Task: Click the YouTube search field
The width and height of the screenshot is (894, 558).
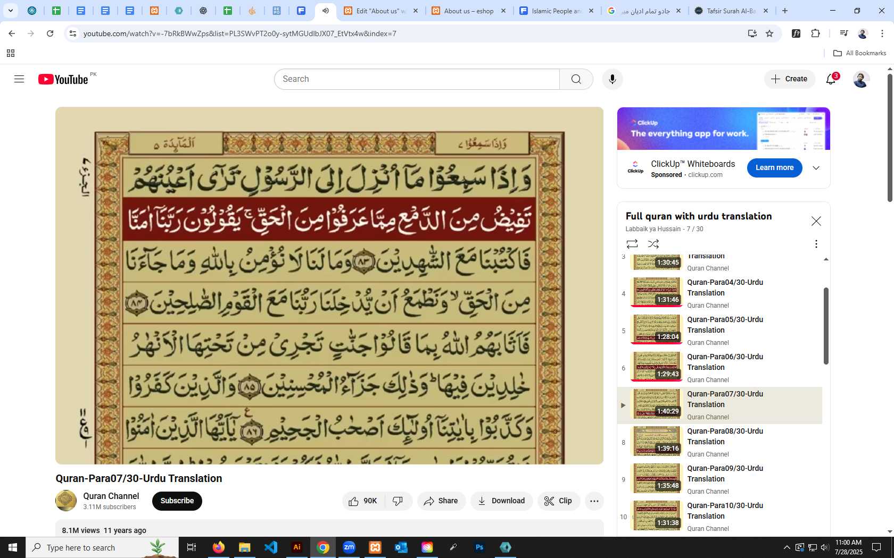Action: (417, 79)
